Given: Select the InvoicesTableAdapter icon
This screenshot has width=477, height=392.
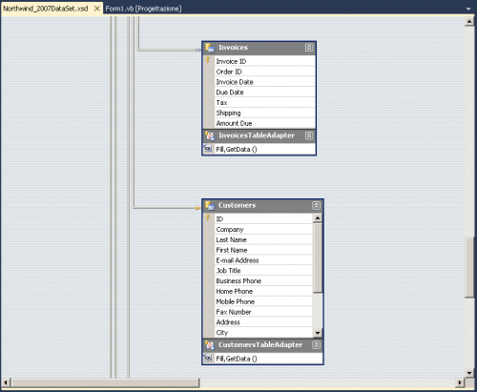Looking at the screenshot, I should pos(210,136).
